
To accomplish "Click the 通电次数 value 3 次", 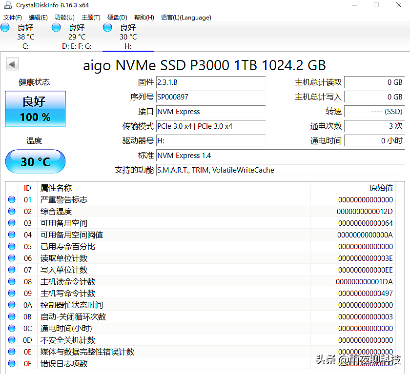I will 374,126.
